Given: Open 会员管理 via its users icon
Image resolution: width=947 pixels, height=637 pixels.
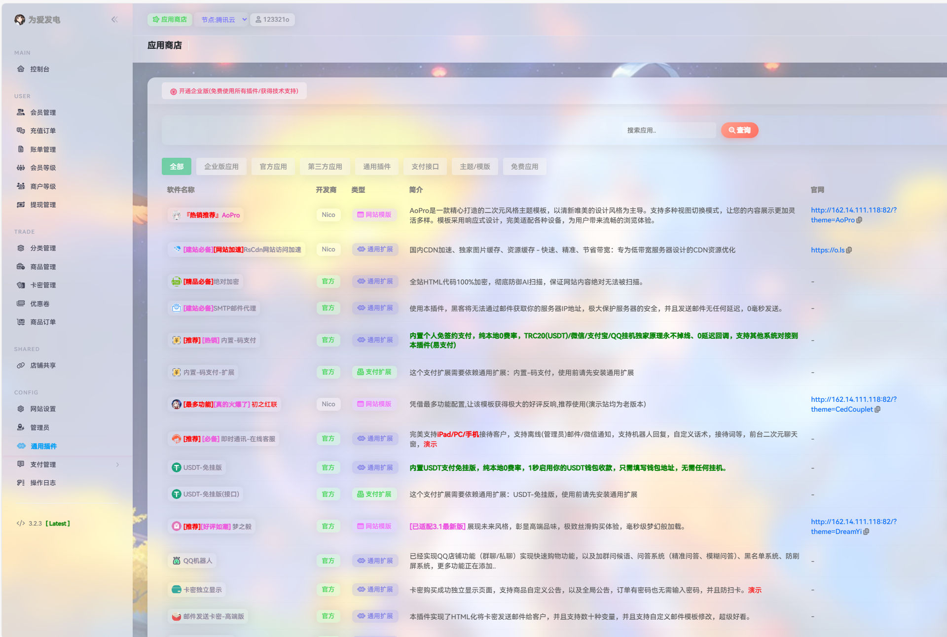Looking at the screenshot, I should click(21, 112).
